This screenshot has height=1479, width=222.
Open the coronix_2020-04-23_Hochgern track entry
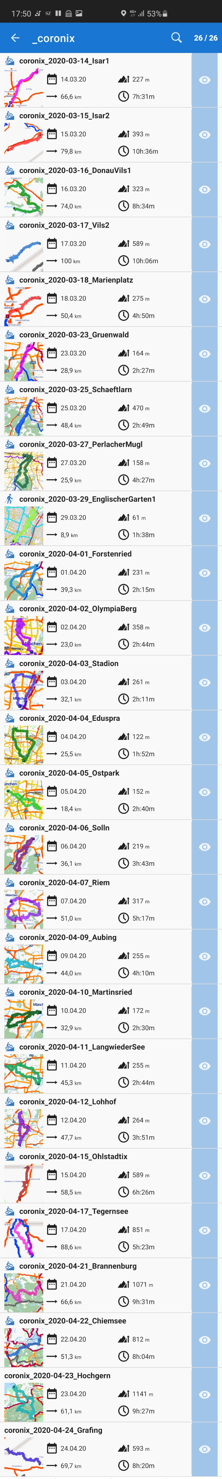click(96, 1395)
